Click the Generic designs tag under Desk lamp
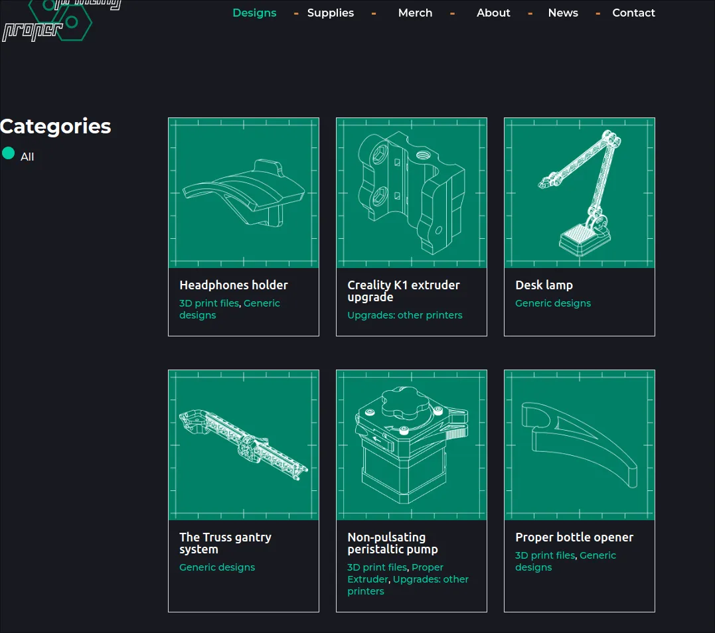The height and width of the screenshot is (633, 715). [x=553, y=303]
